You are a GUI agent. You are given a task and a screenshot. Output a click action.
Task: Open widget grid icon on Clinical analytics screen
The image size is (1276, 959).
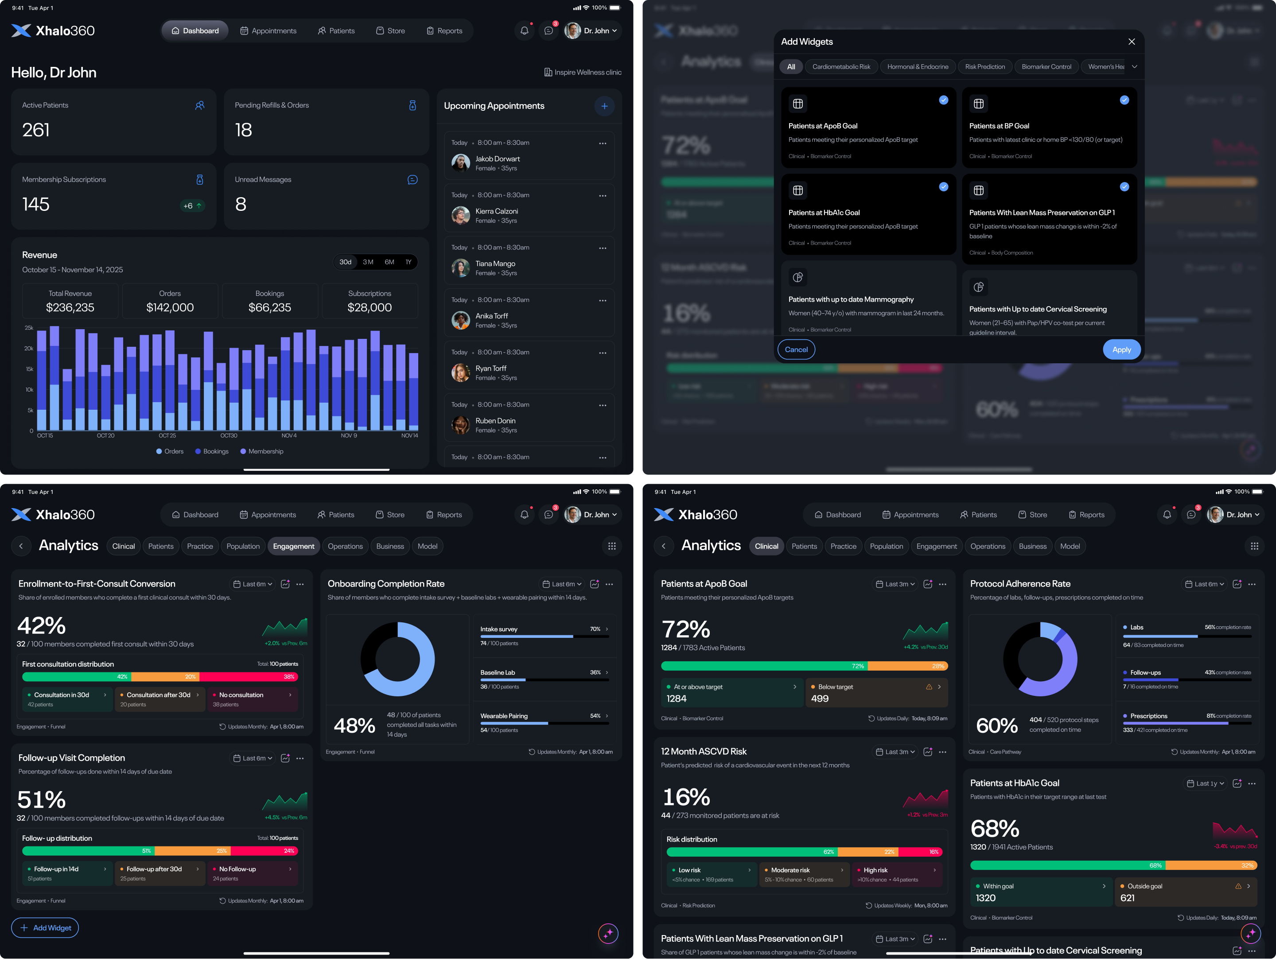coord(1254,546)
